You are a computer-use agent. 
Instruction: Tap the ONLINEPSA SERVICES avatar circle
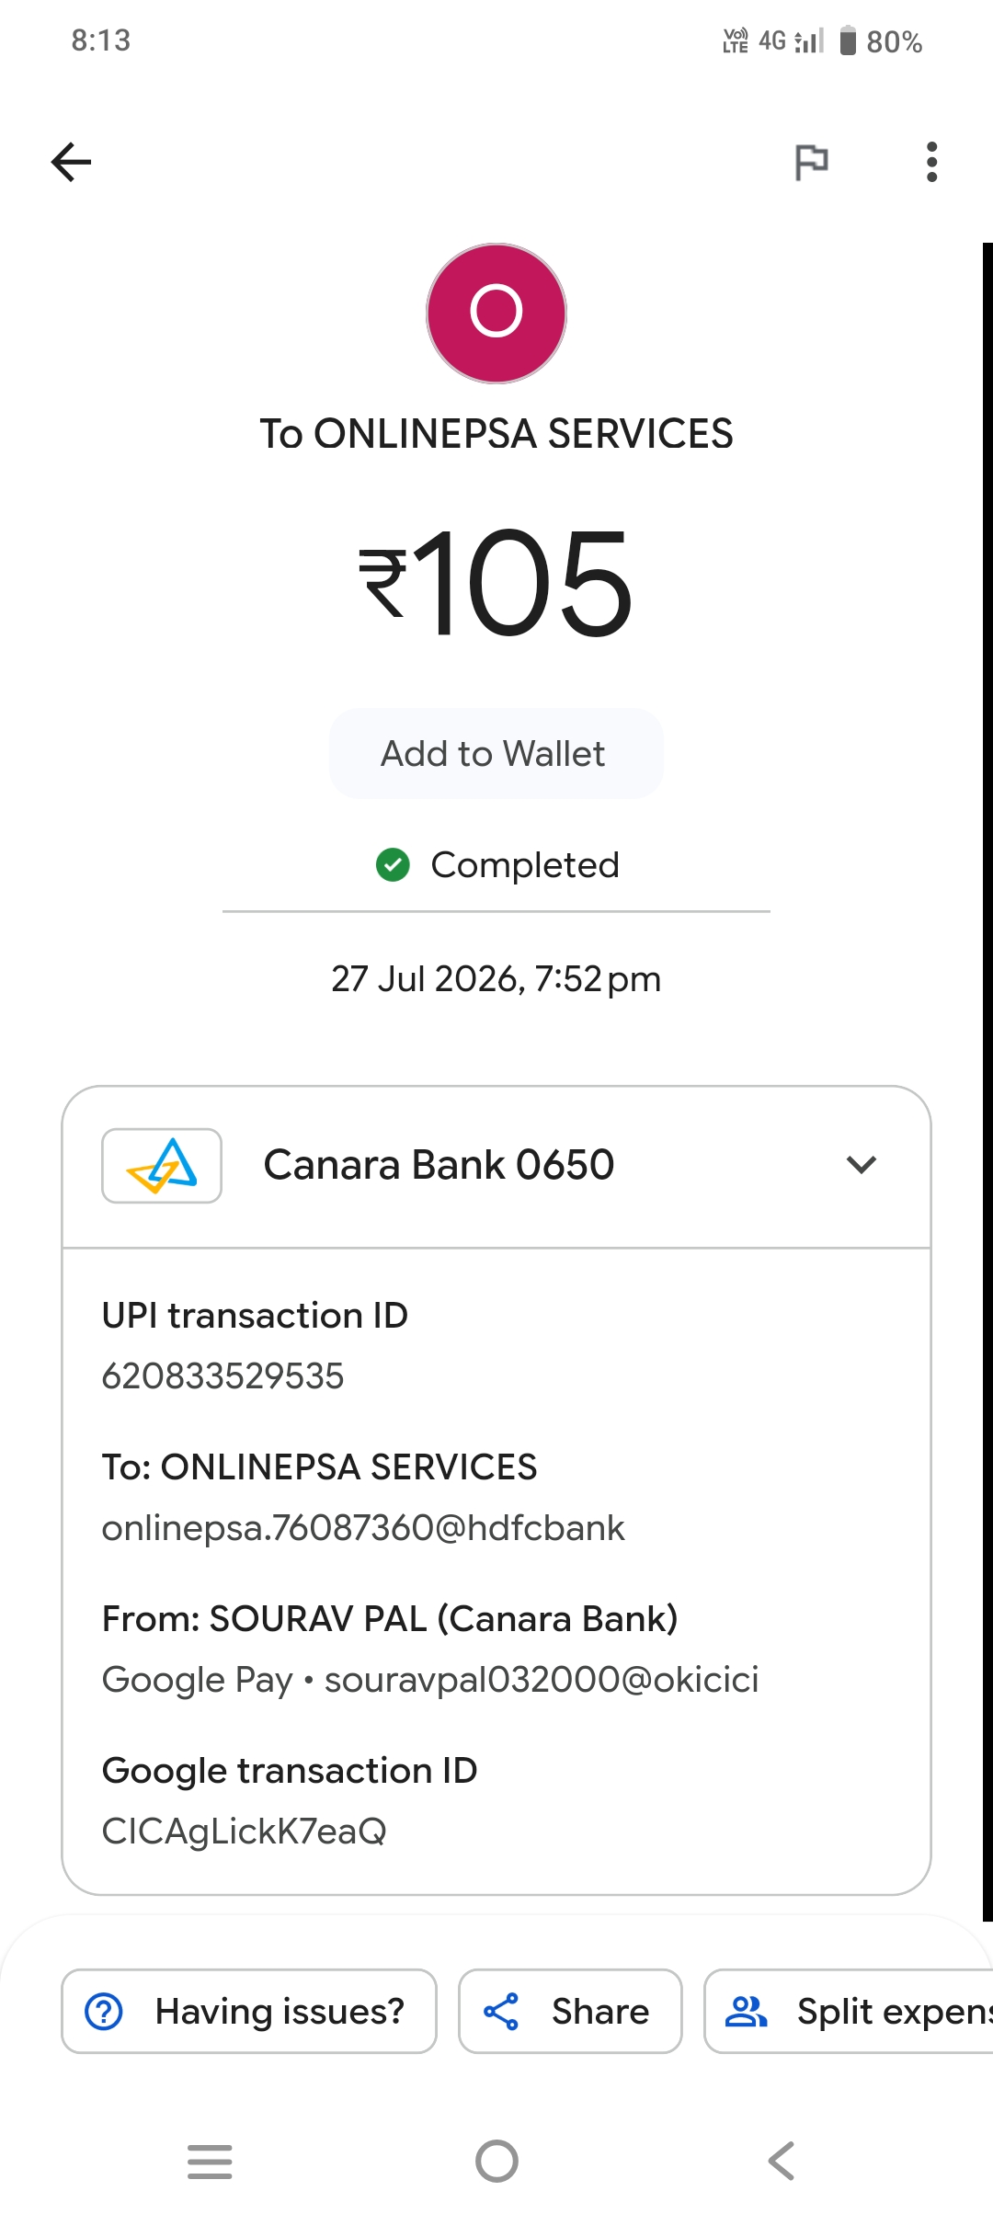click(x=496, y=314)
